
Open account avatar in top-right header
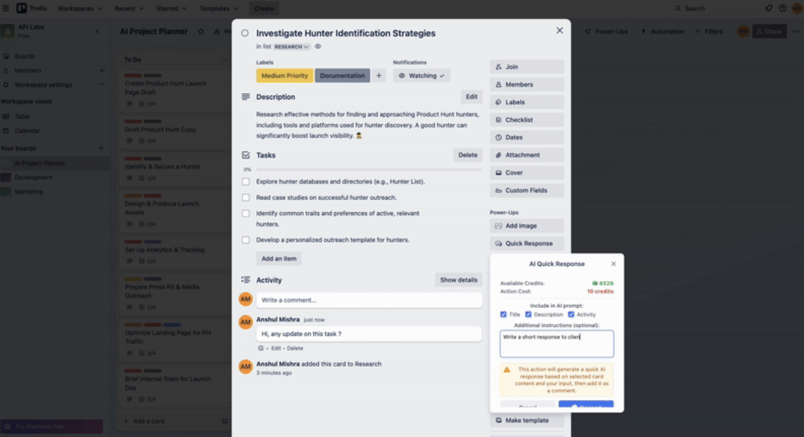(x=796, y=8)
